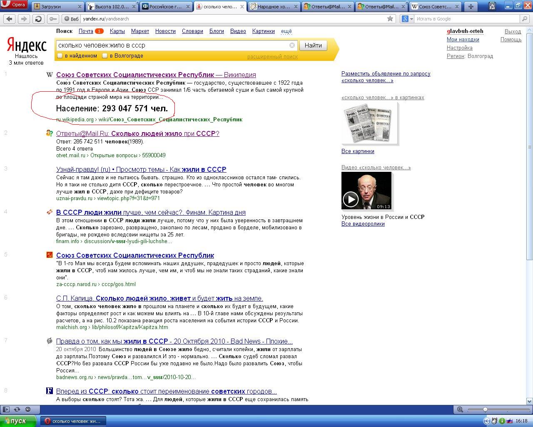Viewport: 533px width, 427px height.
Task: Click the browser Back arrow button
Action: click(x=10, y=19)
